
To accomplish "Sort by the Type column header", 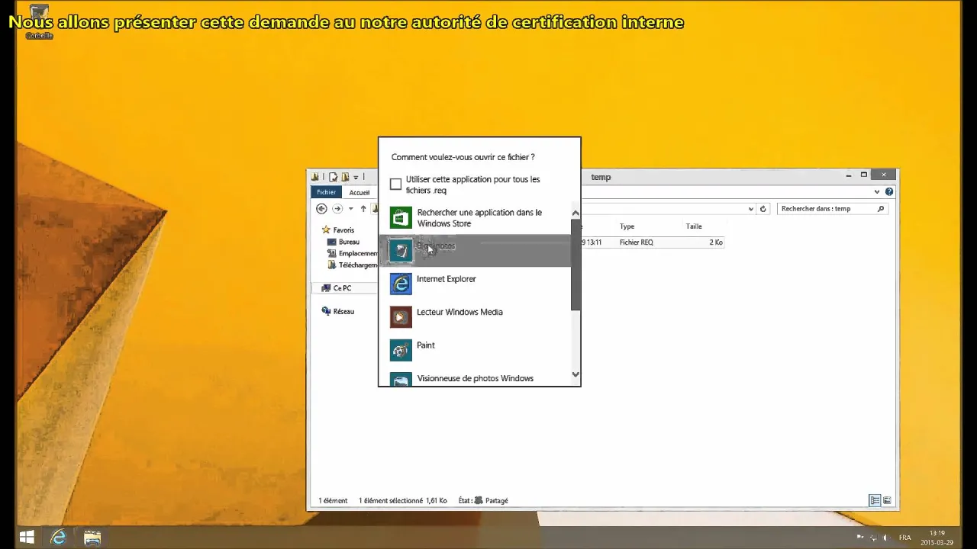I will tap(627, 226).
